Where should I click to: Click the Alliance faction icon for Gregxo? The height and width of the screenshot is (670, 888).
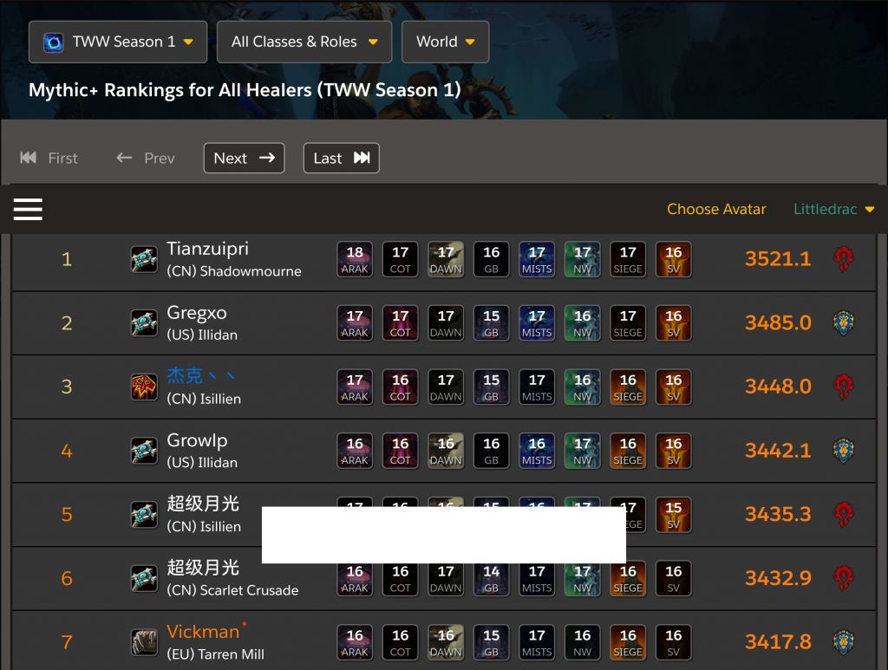click(x=843, y=323)
